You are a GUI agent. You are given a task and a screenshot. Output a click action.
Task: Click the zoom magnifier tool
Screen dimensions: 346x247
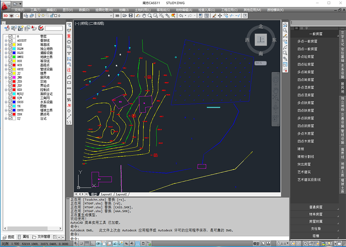pyautogui.click(x=150, y=16)
